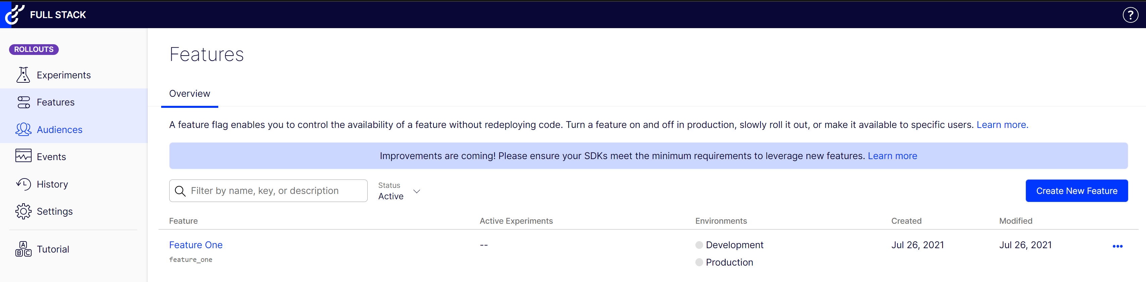Toggle the Development environment status dot
Viewport: 1146px width, 282px height.
(699, 245)
